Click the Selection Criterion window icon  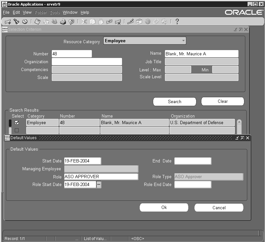point(5,29)
